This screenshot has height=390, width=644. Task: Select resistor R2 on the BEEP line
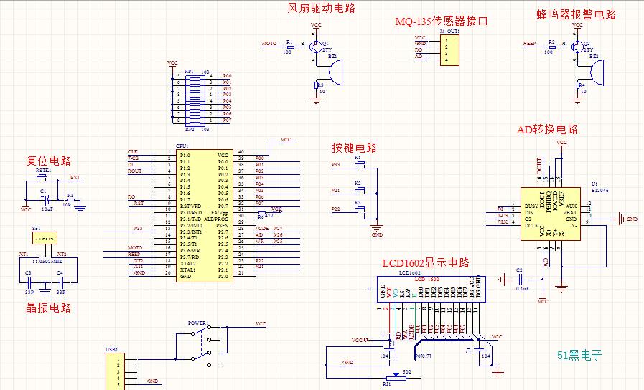pyautogui.click(x=551, y=47)
